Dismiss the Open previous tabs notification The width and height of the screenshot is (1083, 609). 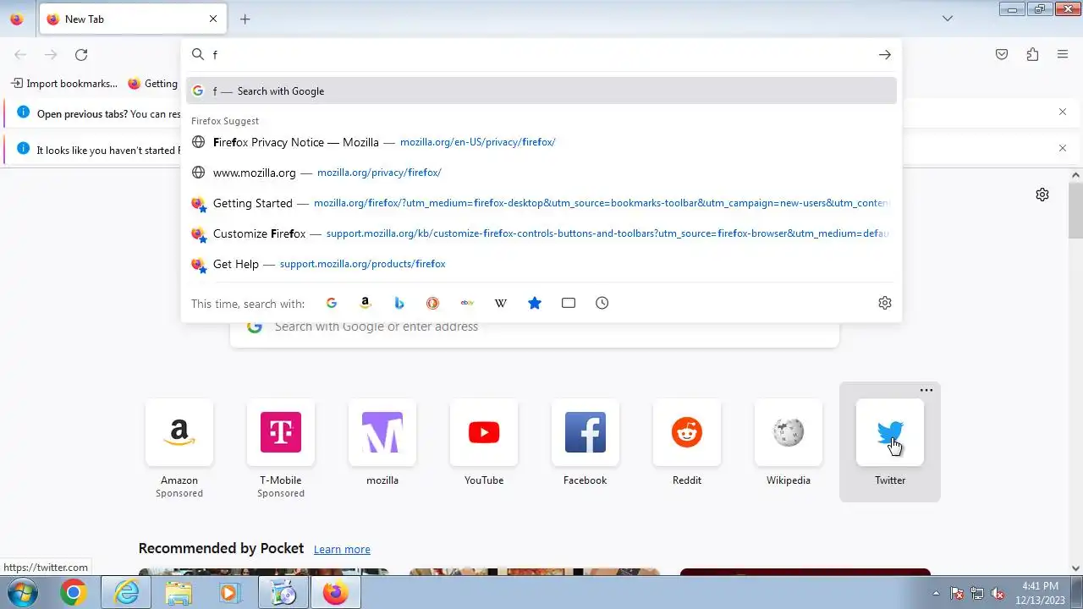pyautogui.click(x=1063, y=112)
